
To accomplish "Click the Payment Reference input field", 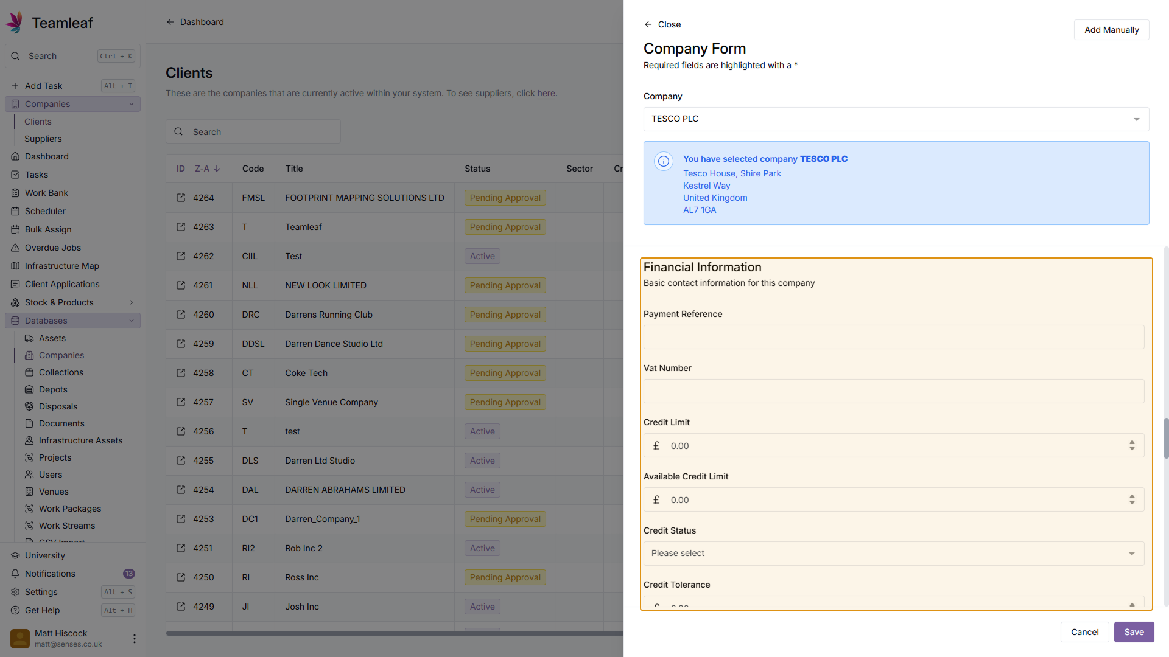I will 893,337.
